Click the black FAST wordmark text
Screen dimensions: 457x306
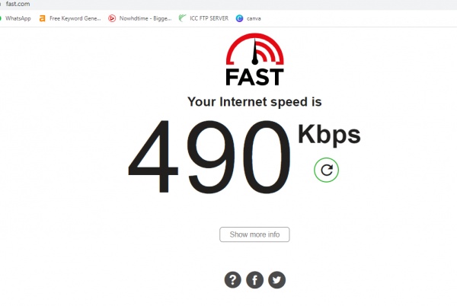[x=254, y=77]
